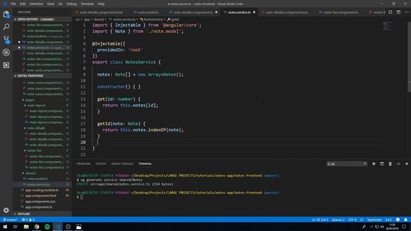Screen dimensions: 411x231
Task: Click the UTF-8 encoding status item
Action: pyautogui.click(x=353, y=219)
